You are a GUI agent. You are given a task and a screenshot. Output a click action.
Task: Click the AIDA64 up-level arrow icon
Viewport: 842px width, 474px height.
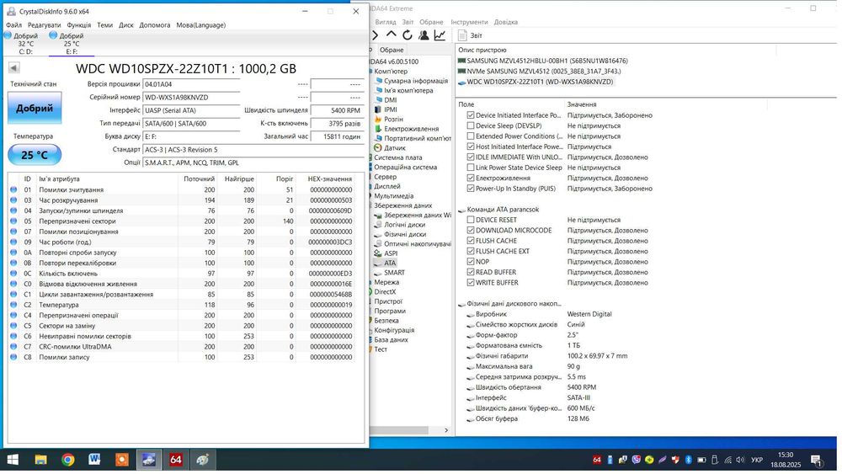click(x=392, y=35)
